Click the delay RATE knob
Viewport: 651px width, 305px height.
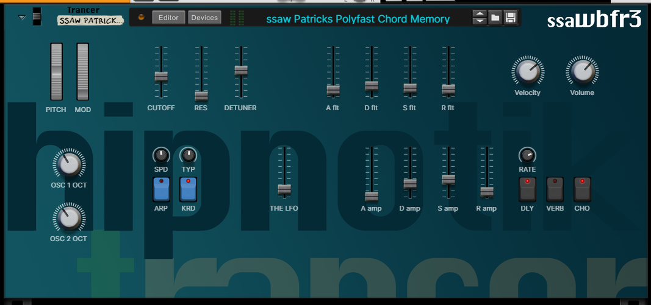[x=527, y=155]
